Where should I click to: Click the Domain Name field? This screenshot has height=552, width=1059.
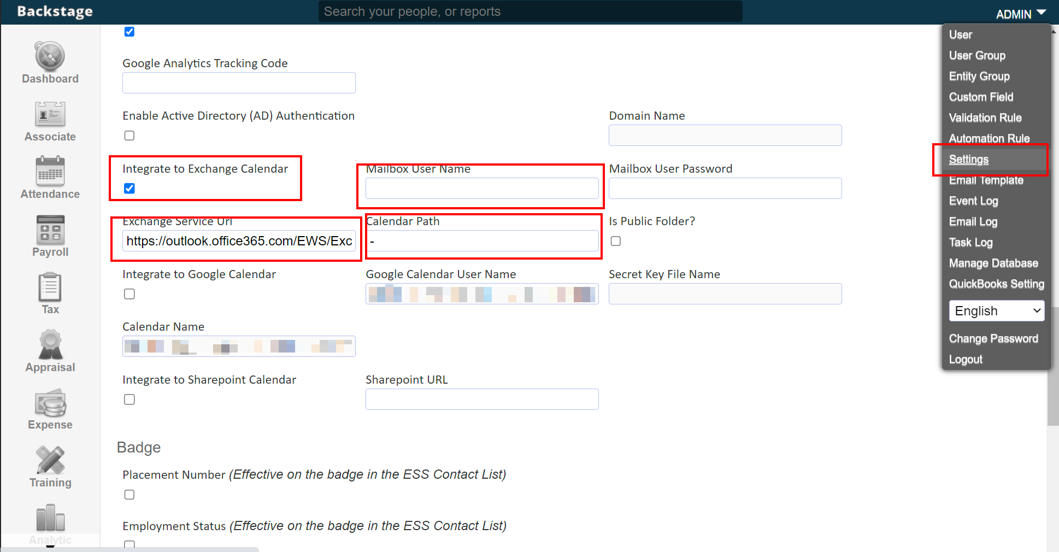point(725,135)
